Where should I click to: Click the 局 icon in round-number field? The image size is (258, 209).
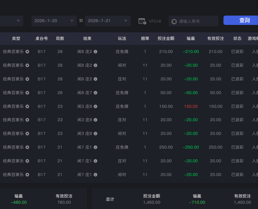pyautogui.click(x=174, y=21)
